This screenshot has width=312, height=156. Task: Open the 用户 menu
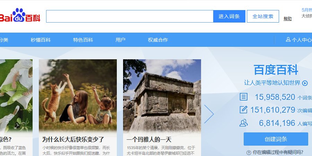[x=120, y=40]
